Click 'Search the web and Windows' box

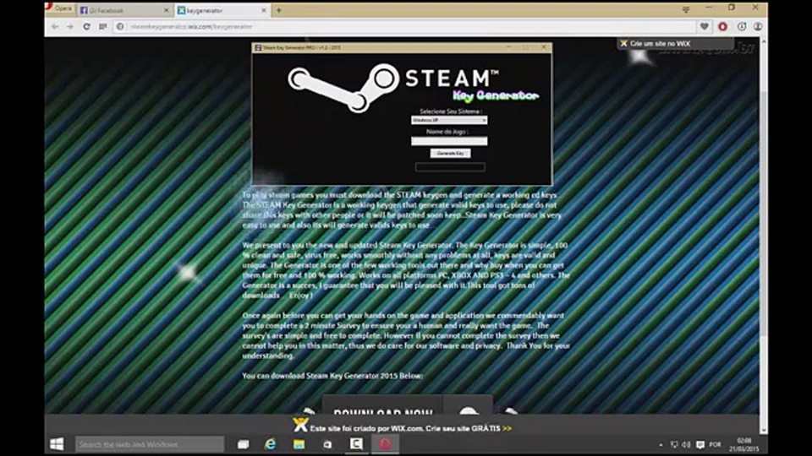point(150,444)
